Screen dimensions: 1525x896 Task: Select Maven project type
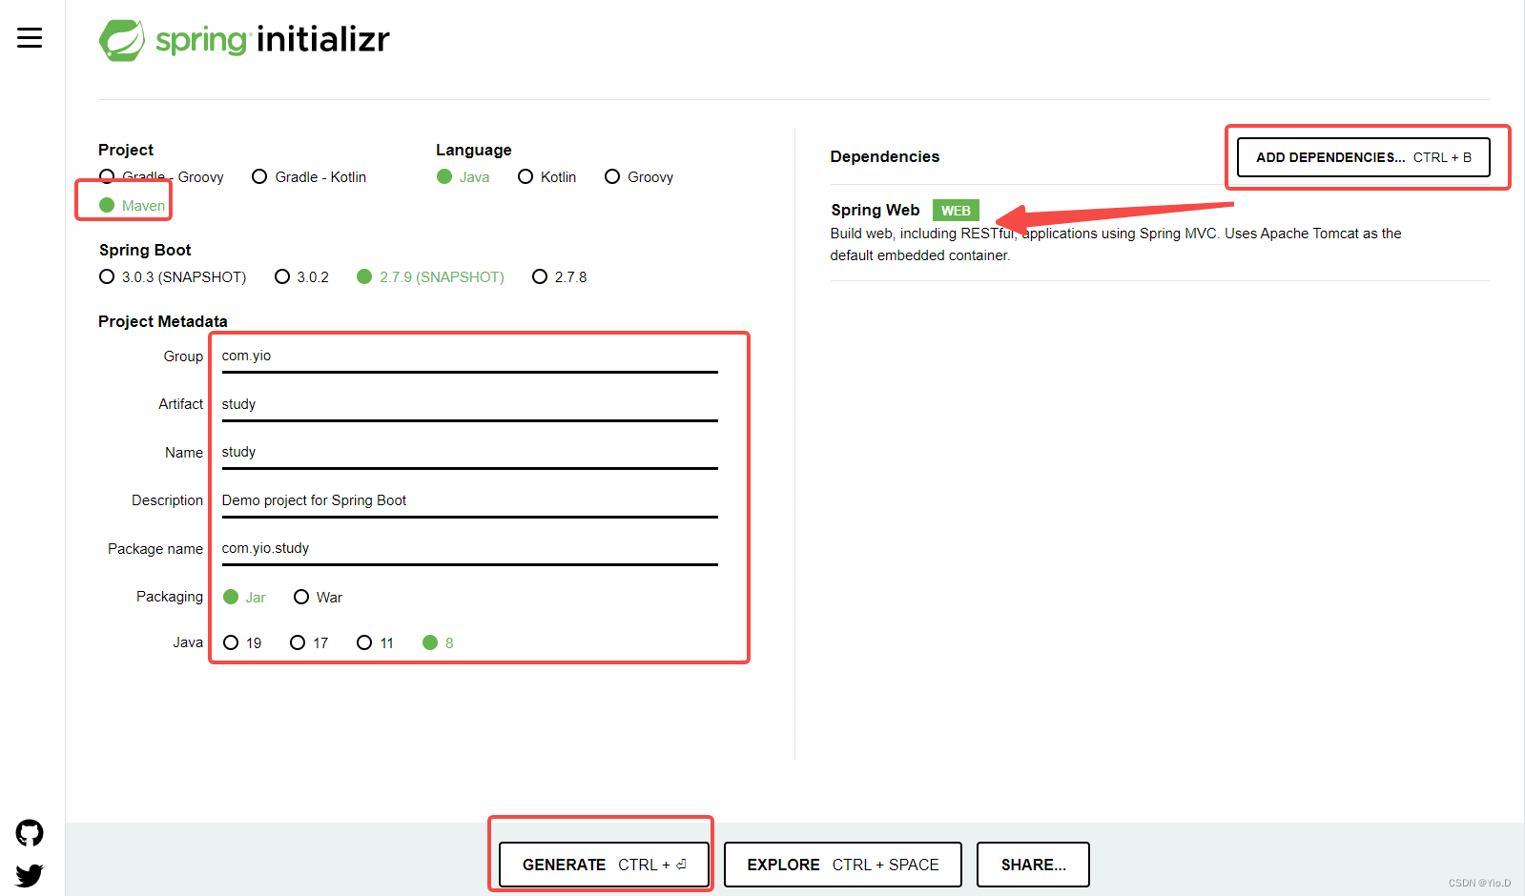click(133, 206)
